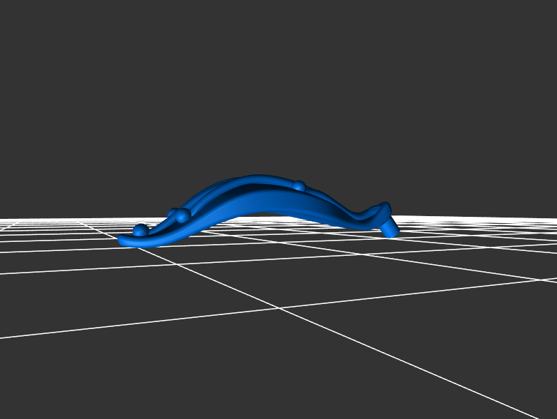Select the larger of the two left-side spheres
Screen dimensions: 557x419
[182, 215]
